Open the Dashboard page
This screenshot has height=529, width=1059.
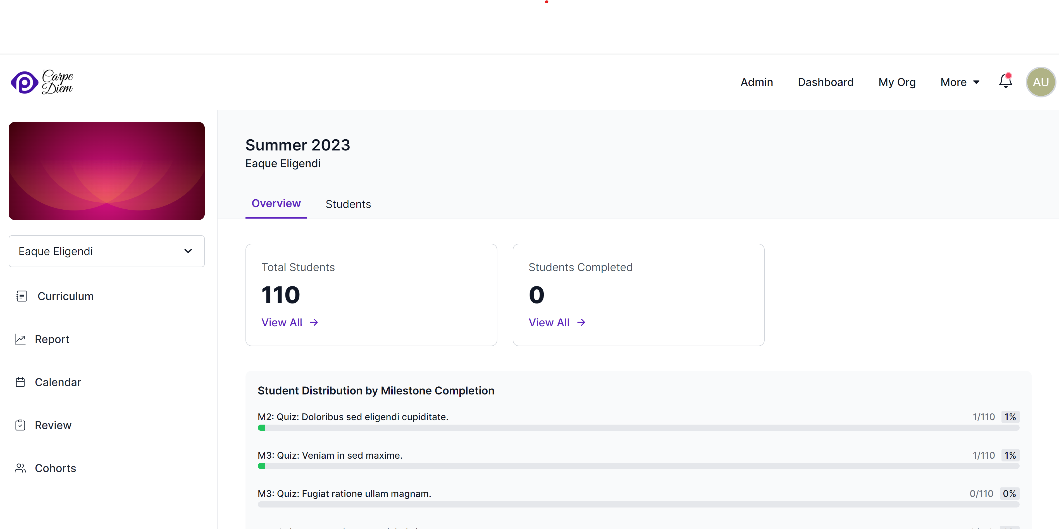[x=826, y=82]
